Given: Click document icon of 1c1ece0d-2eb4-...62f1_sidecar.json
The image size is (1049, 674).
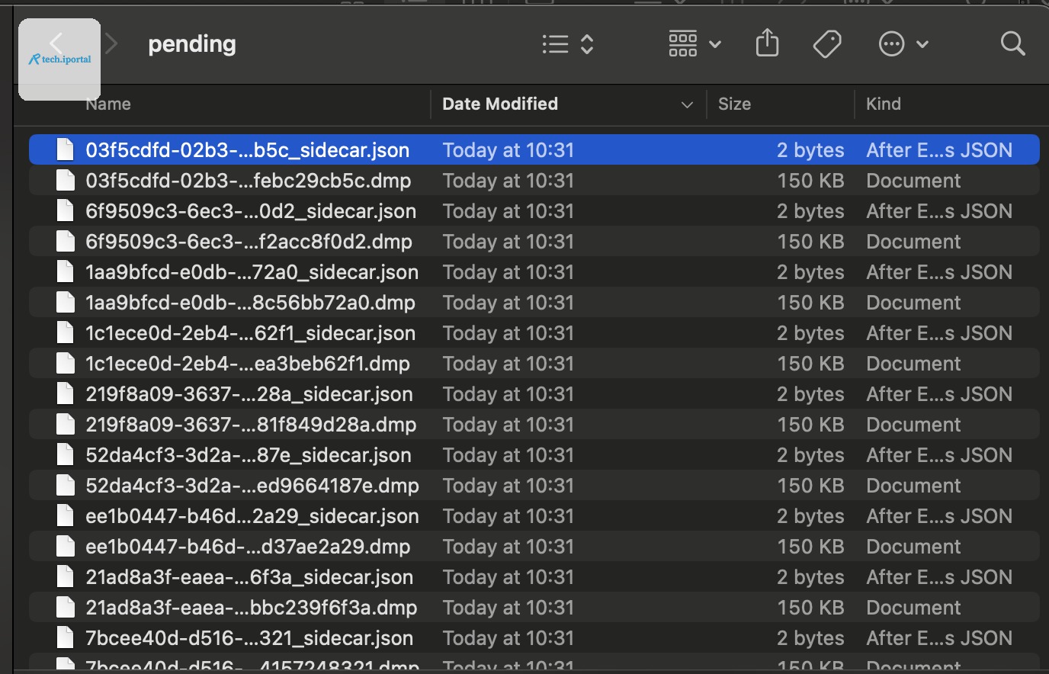Looking at the screenshot, I should [x=66, y=333].
